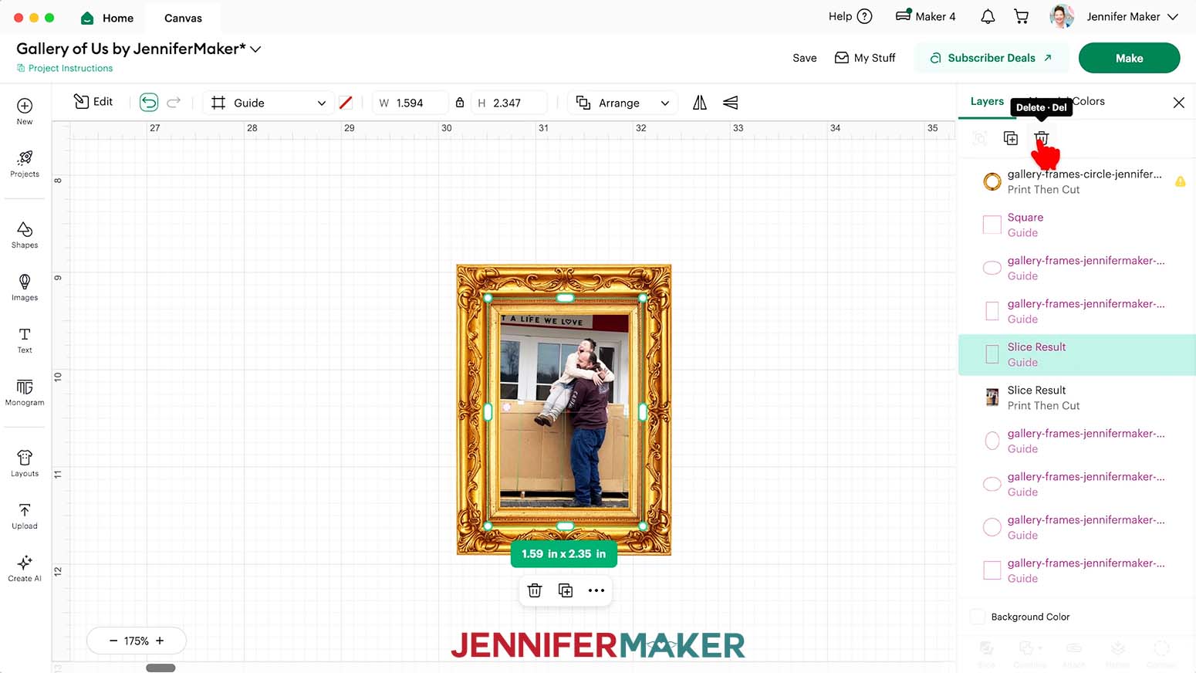Image resolution: width=1196 pixels, height=673 pixels.
Task: Open the Upload tool
Action: [x=25, y=516]
